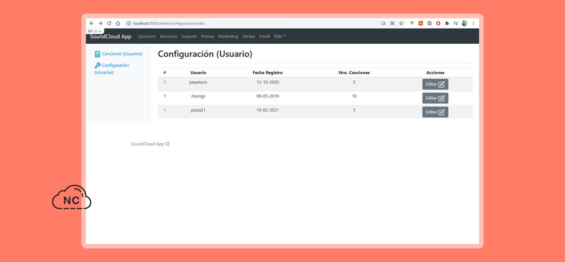Expand the Más dropdown in navbar
The width and height of the screenshot is (565, 262).
click(x=280, y=36)
